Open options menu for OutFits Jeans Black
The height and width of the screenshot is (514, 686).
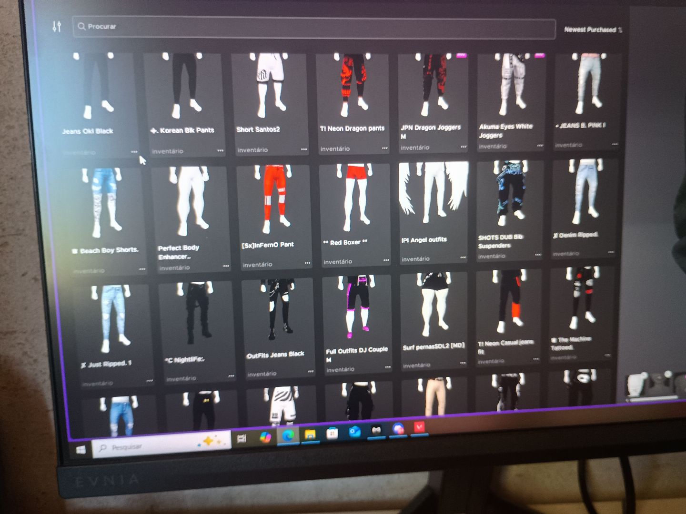310,371
